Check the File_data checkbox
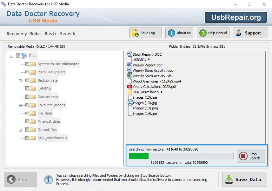The image size is (272, 191). [x=27, y=113]
